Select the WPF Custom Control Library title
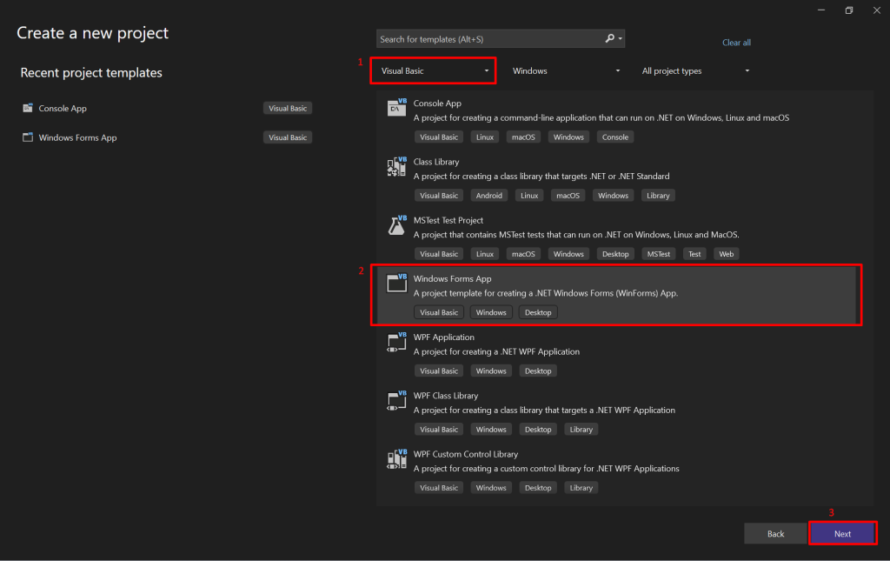Image resolution: width=890 pixels, height=561 pixels. click(x=466, y=454)
